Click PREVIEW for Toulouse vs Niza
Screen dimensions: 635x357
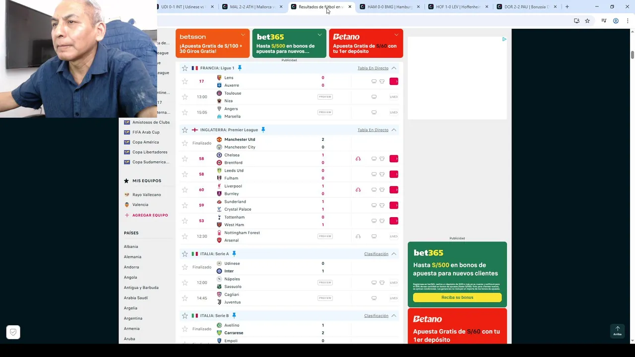pos(325,97)
